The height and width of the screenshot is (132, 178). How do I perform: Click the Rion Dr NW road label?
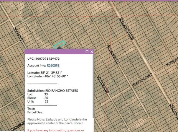[x=18, y=126]
